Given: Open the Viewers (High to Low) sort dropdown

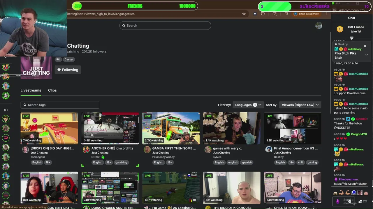Looking at the screenshot, I should (300, 105).
